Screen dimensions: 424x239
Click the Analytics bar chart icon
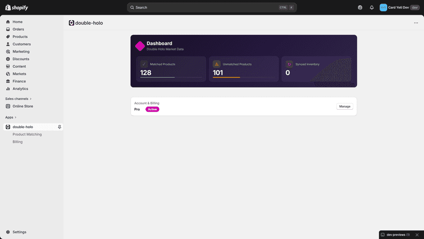click(x=8, y=89)
